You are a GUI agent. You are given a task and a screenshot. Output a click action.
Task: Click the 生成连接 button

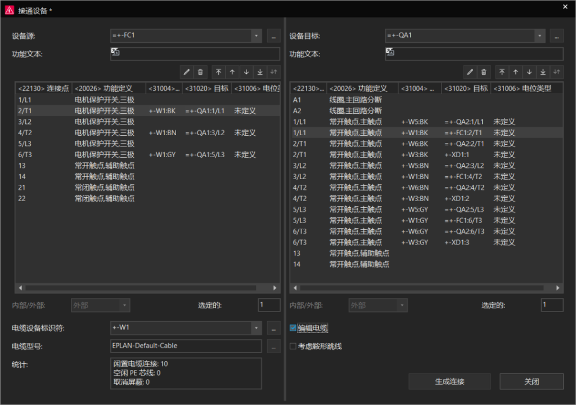coord(449,381)
